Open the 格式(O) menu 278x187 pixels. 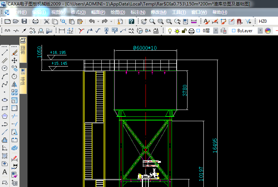78,12
